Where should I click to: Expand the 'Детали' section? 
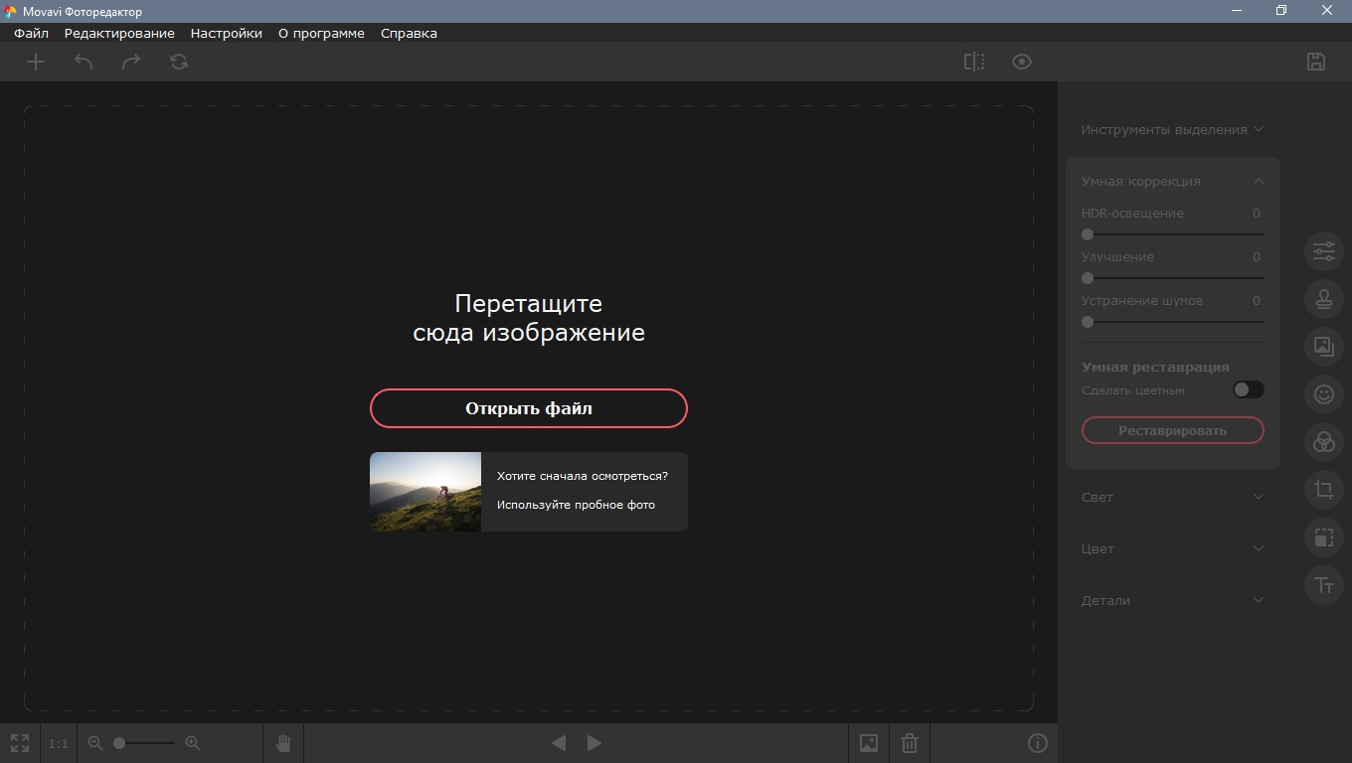(1172, 600)
